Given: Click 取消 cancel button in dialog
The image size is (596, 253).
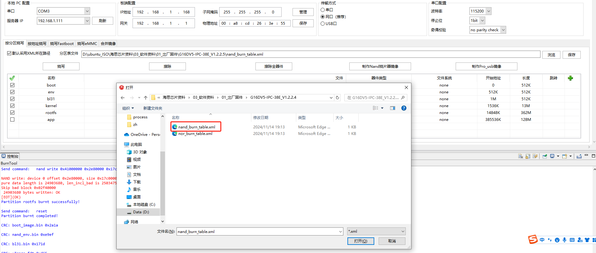Looking at the screenshot, I should [x=392, y=241].
